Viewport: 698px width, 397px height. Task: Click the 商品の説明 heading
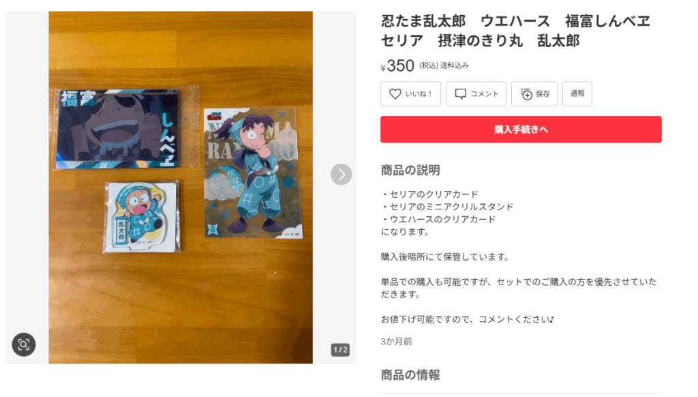point(410,171)
